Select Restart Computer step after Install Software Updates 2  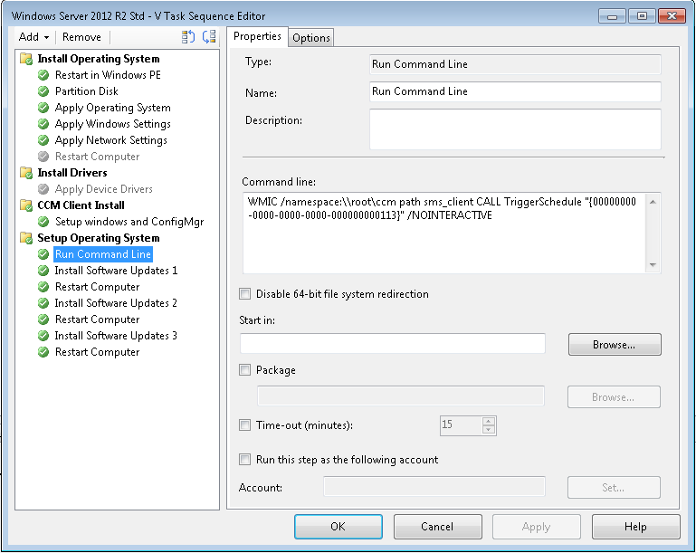(x=97, y=319)
